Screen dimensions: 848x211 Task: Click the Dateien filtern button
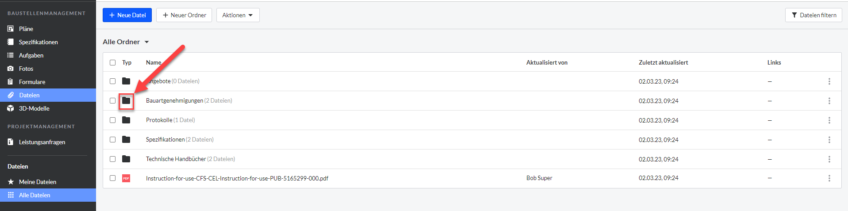(x=813, y=15)
